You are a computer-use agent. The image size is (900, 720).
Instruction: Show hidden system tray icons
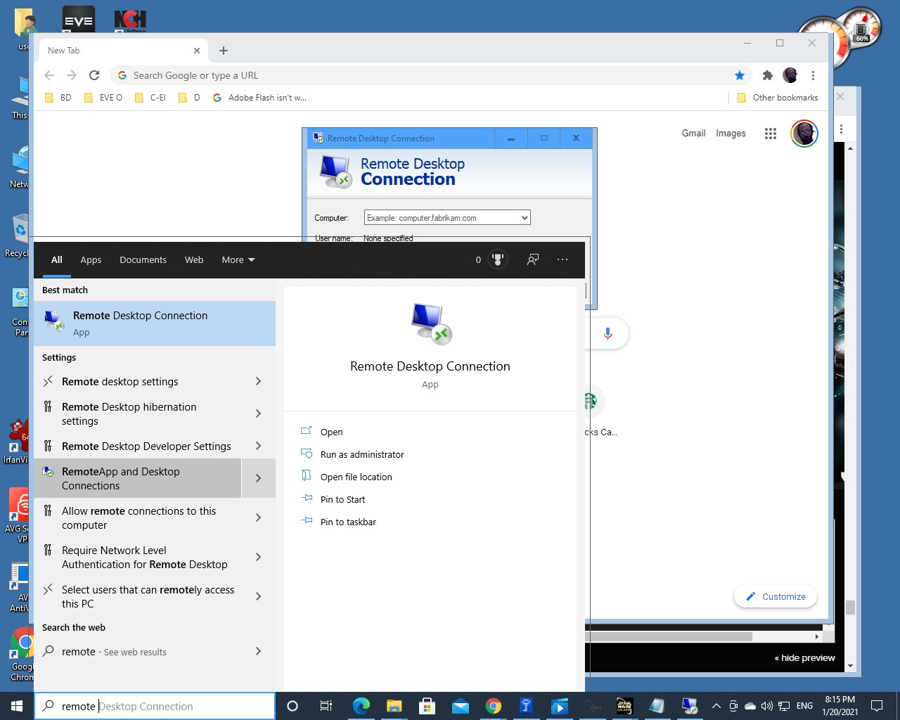coord(716,706)
